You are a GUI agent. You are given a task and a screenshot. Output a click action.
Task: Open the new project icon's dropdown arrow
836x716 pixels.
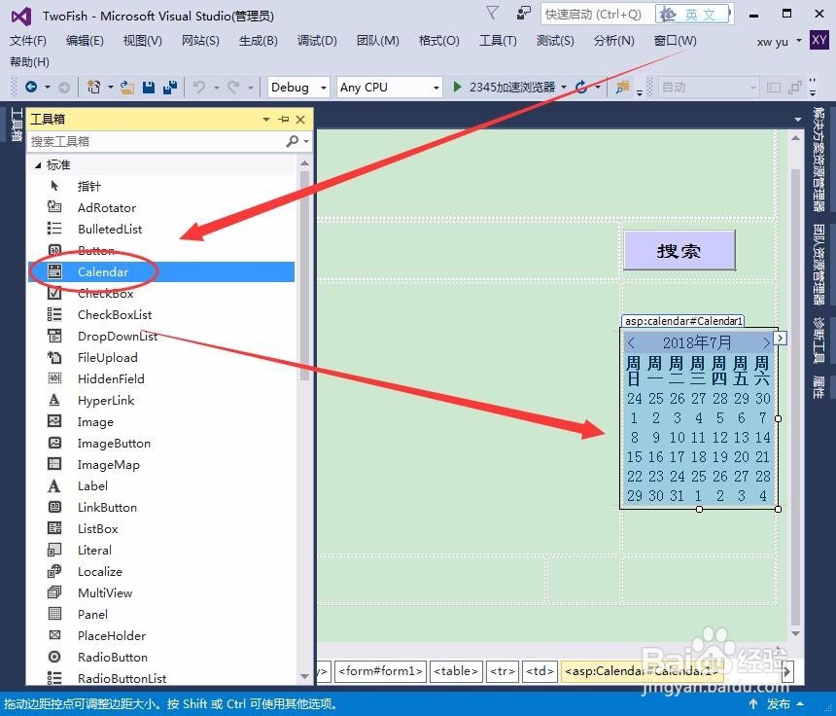pyautogui.click(x=111, y=87)
